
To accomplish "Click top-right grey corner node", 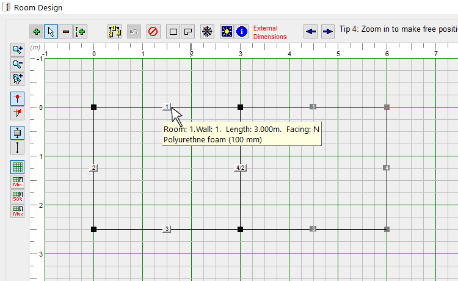I will click(x=387, y=107).
